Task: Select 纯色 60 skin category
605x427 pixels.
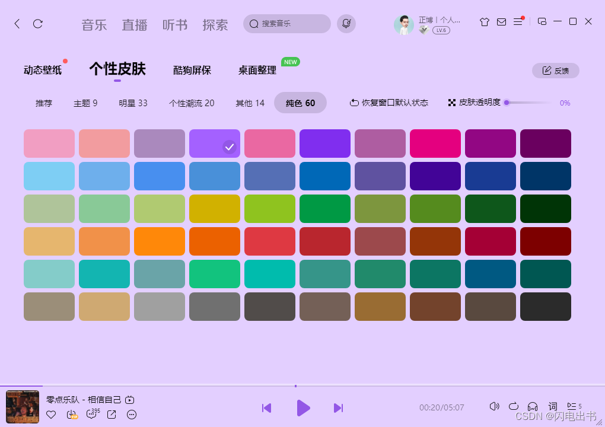Action: (x=301, y=103)
